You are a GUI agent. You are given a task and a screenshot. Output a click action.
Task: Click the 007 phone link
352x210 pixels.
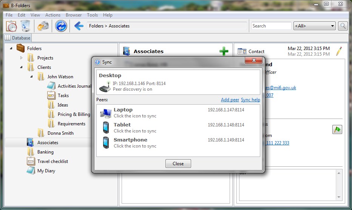[270, 95]
